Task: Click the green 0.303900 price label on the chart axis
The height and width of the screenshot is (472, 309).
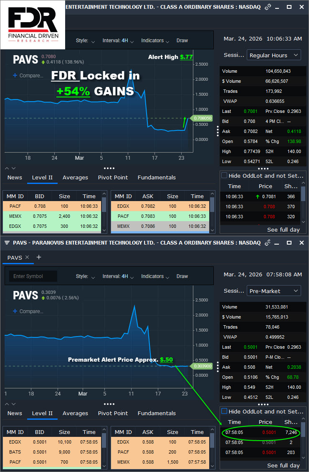Action: coord(202,366)
